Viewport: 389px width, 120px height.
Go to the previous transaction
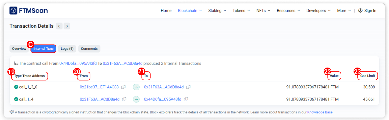(59, 26)
